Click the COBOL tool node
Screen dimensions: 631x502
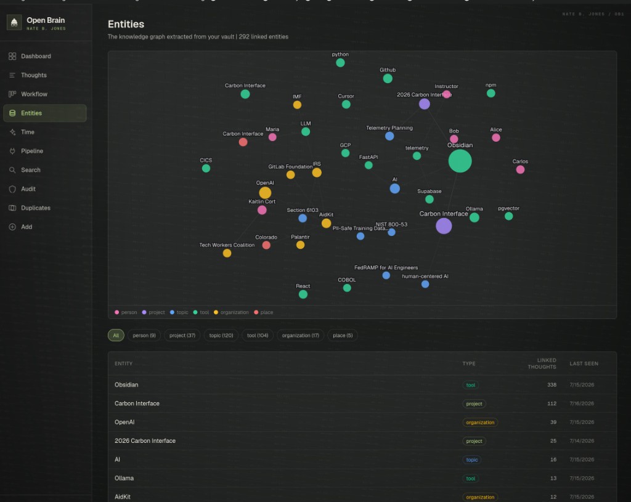347,288
